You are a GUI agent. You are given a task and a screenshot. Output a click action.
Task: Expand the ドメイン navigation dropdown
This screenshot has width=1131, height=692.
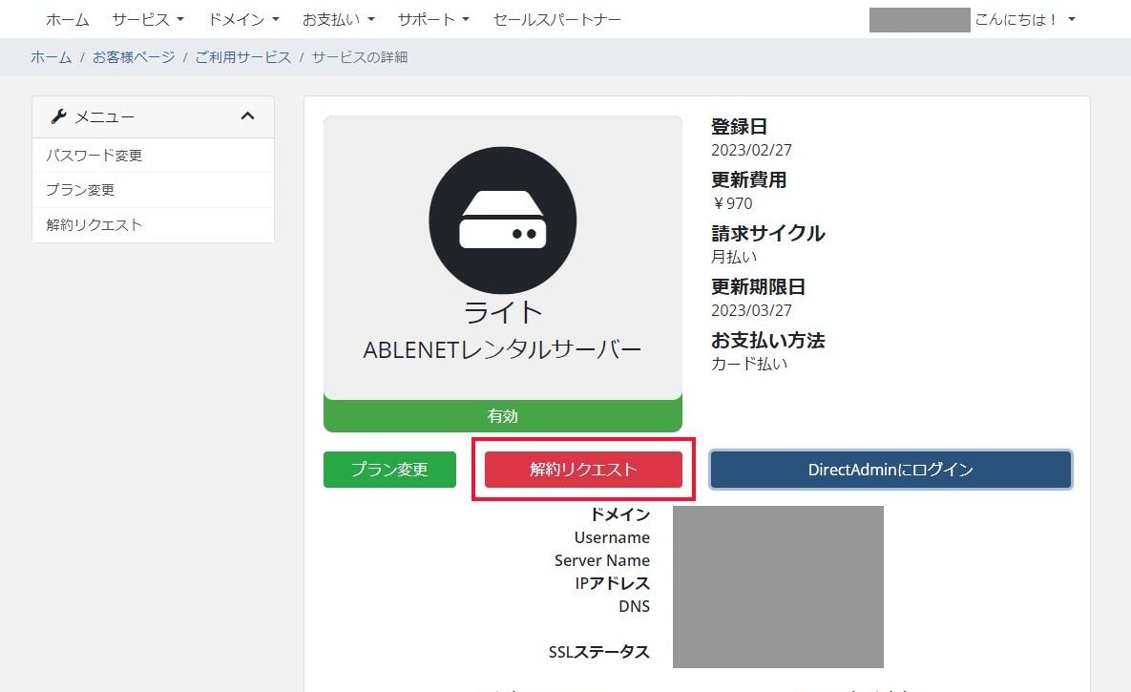tap(244, 19)
